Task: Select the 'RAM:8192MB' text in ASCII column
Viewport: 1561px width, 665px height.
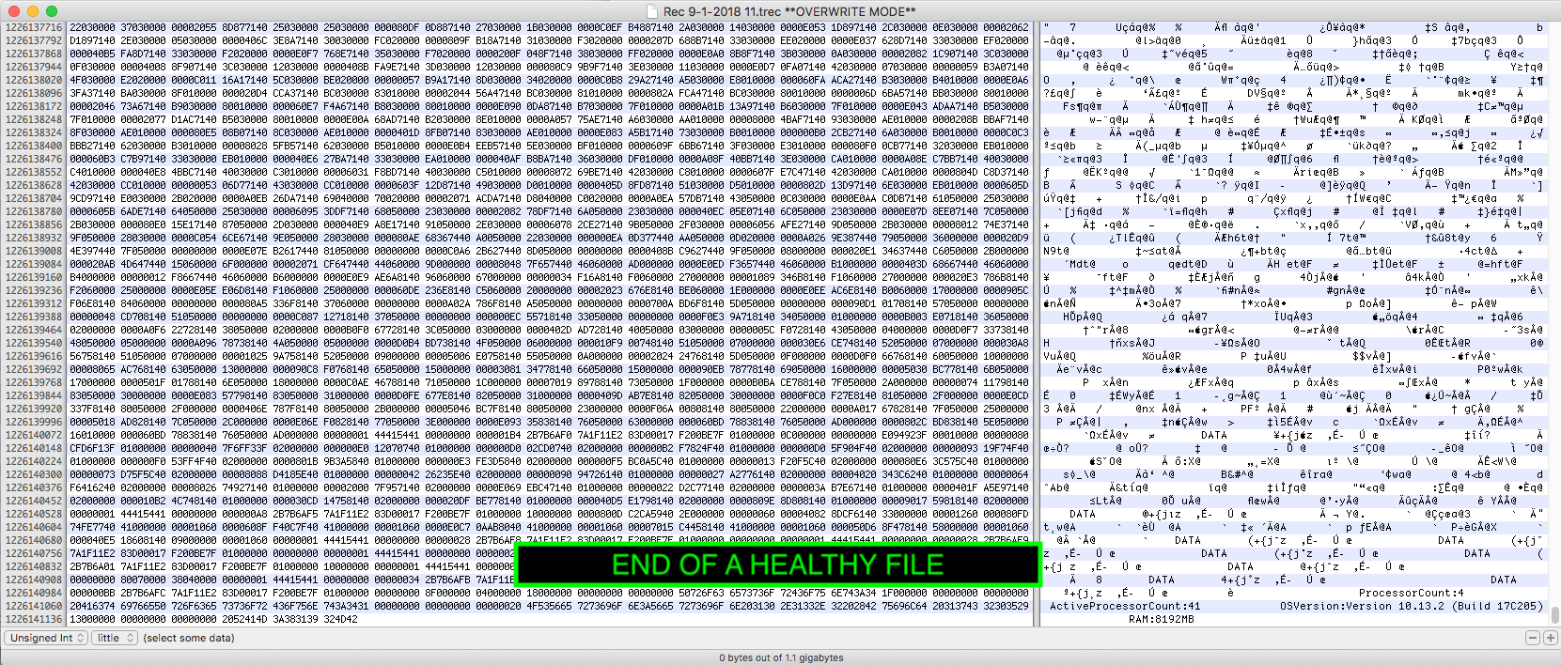Action: pos(1161,619)
